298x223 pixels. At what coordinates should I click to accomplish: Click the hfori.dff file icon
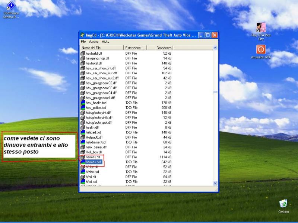click(x=83, y=177)
